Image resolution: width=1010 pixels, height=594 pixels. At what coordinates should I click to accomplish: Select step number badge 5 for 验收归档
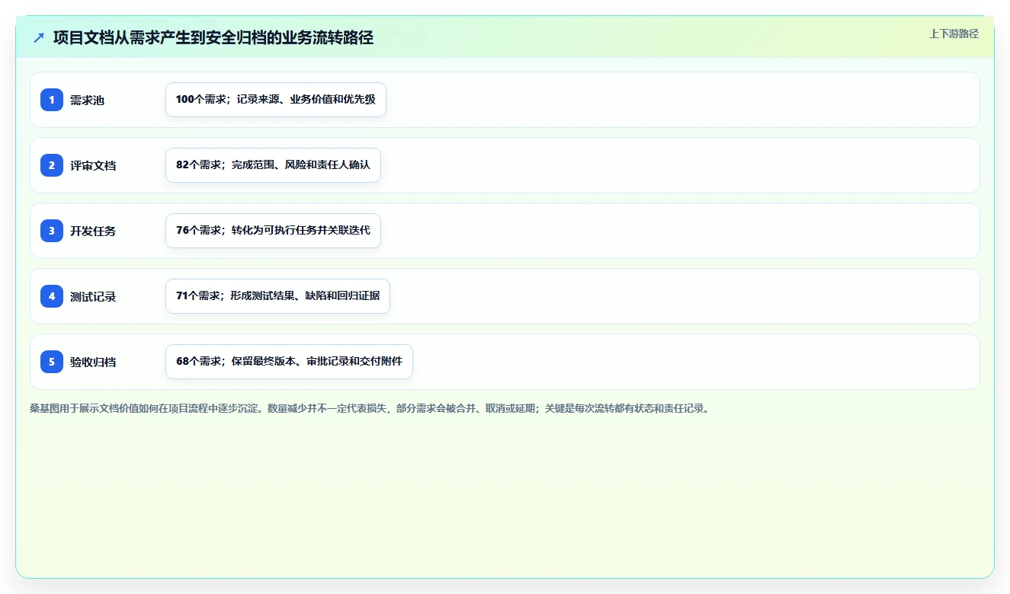pyautogui.click(x=52, y=362)
